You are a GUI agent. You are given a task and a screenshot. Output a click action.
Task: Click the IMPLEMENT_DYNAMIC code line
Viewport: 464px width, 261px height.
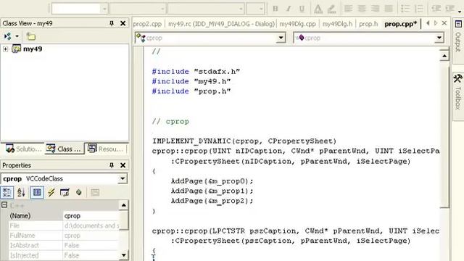[x=244, y=141]
